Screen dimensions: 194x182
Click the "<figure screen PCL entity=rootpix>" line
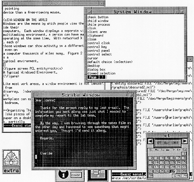pos(33,68)
